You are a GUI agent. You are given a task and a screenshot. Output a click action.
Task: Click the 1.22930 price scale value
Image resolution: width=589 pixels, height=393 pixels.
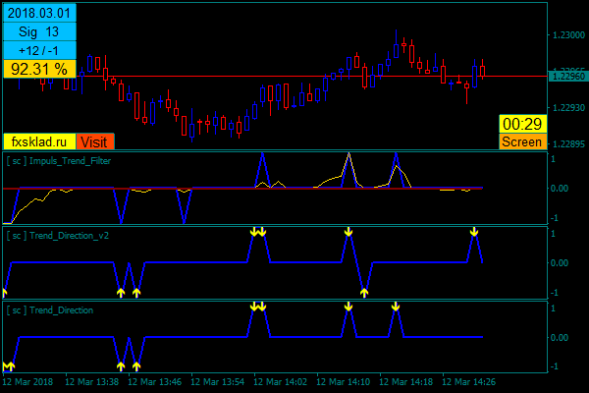[x=568, y=108]
